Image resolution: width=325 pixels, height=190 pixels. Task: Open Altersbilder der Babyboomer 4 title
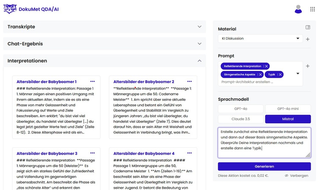pos(144,153)
